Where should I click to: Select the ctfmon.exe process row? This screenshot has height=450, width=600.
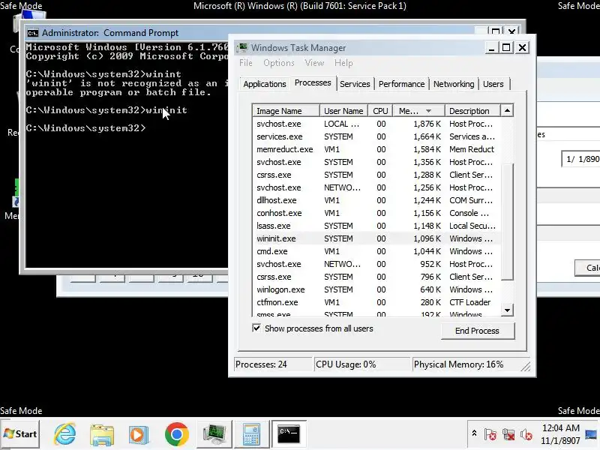click(376, 302)
